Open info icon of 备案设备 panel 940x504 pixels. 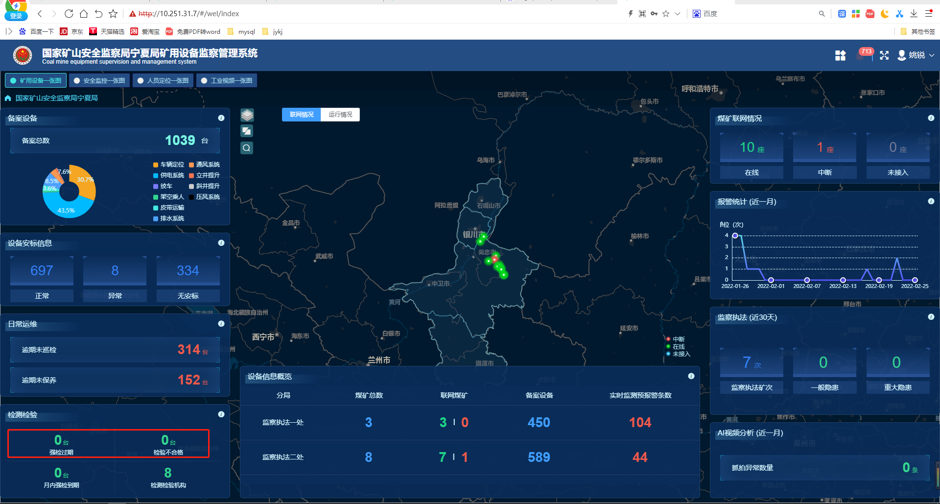click(x=221, y=118)
